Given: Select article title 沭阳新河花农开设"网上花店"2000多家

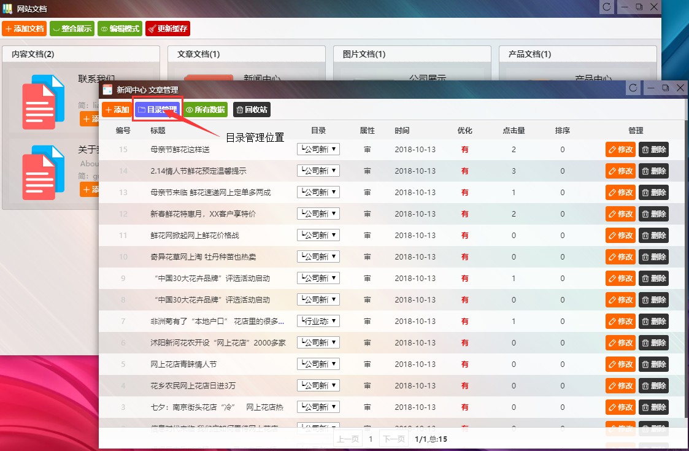Looking at the screenshot, I should point(218,343).
